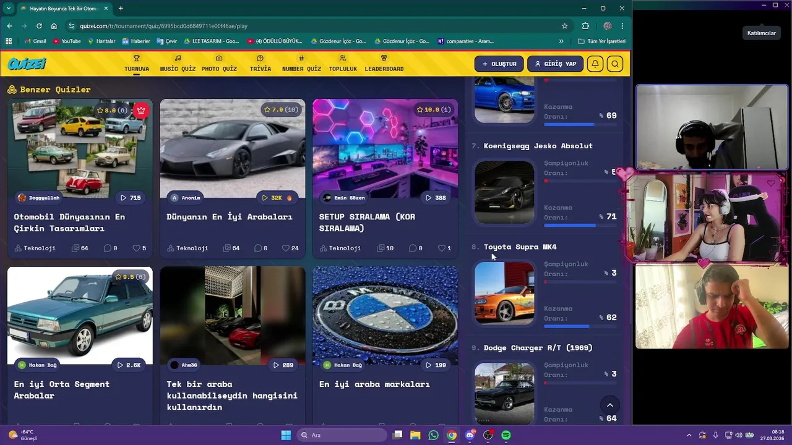792x445 pixels.
Task: Reload the page in Chrome
Action: pos(39,26)
